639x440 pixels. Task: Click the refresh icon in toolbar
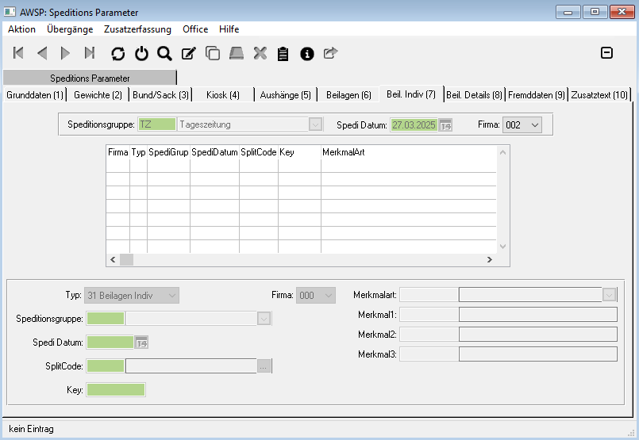click(118, 53)
